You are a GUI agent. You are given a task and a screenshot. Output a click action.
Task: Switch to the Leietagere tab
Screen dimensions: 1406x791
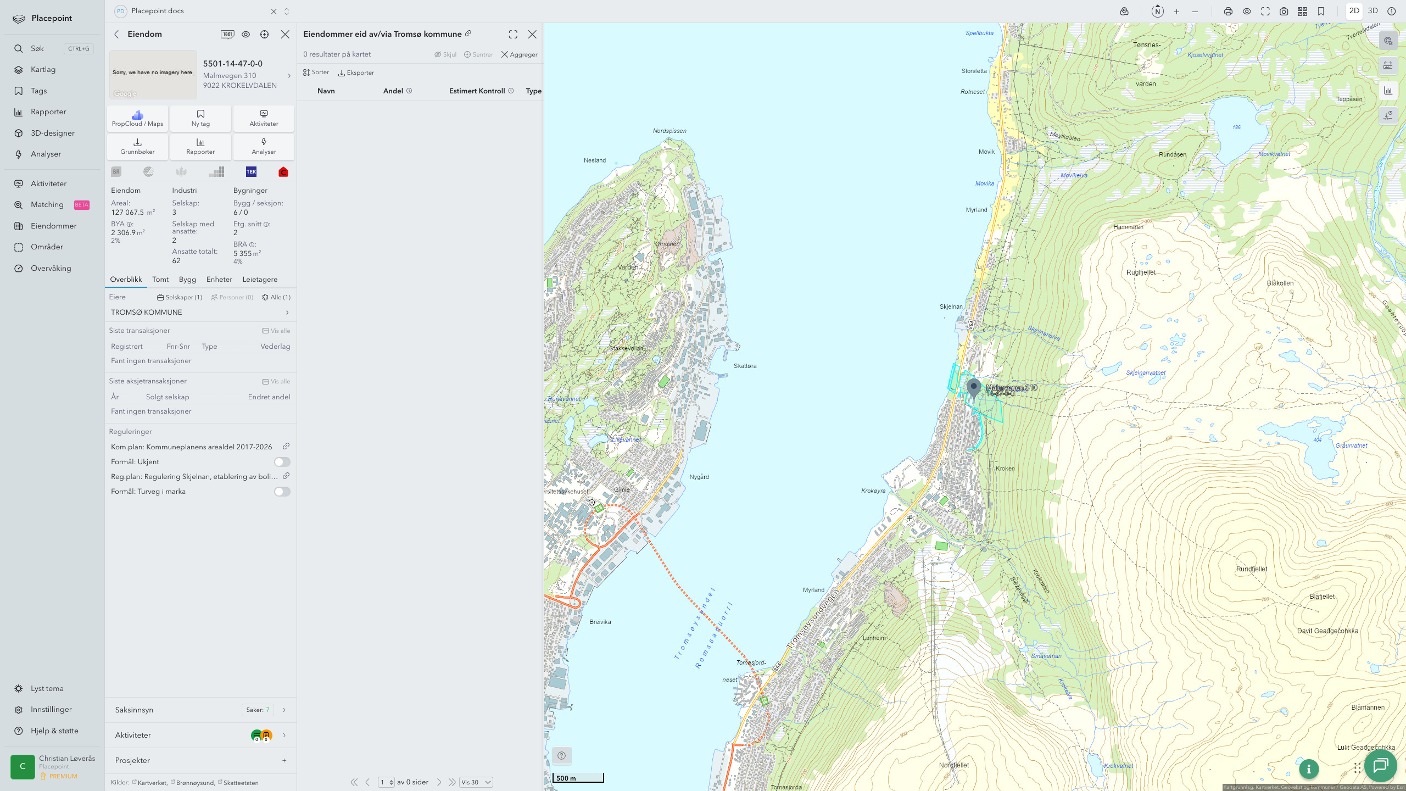pos(260,280)
